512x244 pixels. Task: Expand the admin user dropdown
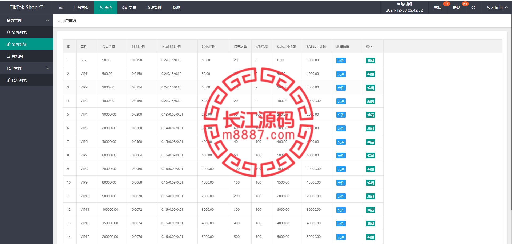[497, 7]
